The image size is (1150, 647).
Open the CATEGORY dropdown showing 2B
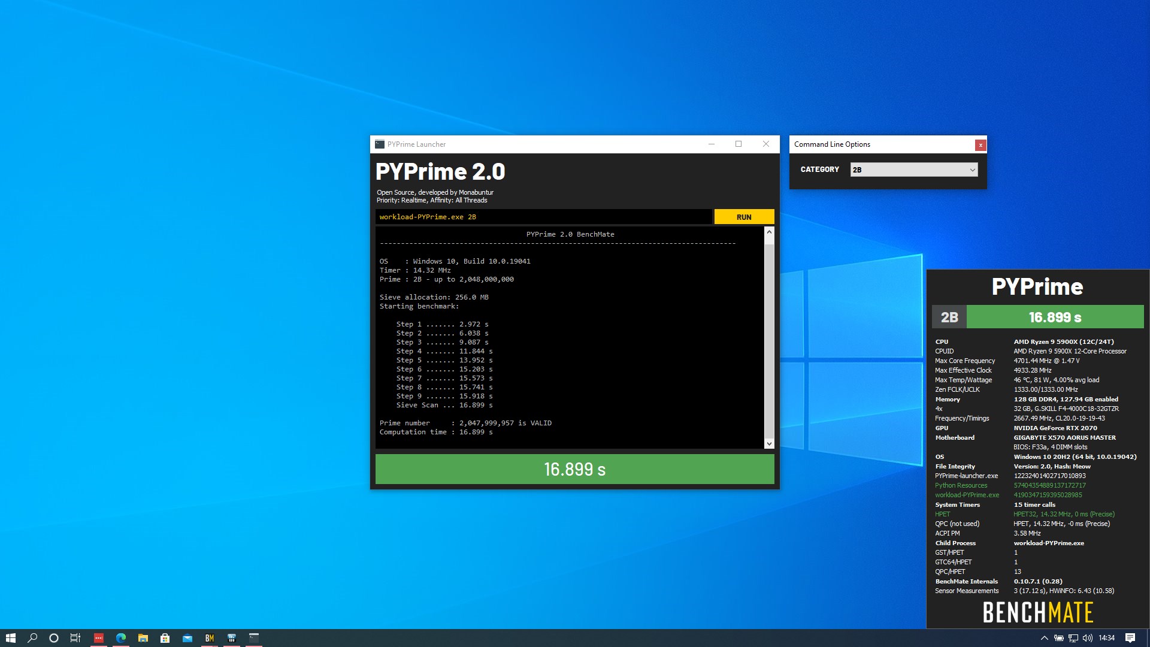coord(914,170)
